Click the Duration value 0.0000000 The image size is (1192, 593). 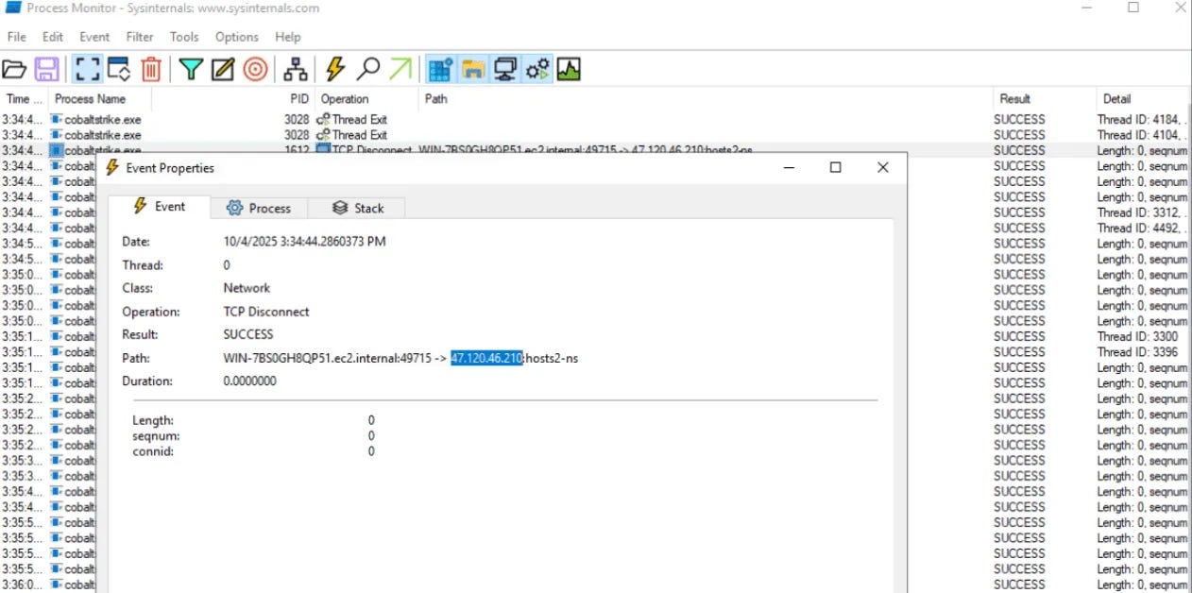[250, 381]
